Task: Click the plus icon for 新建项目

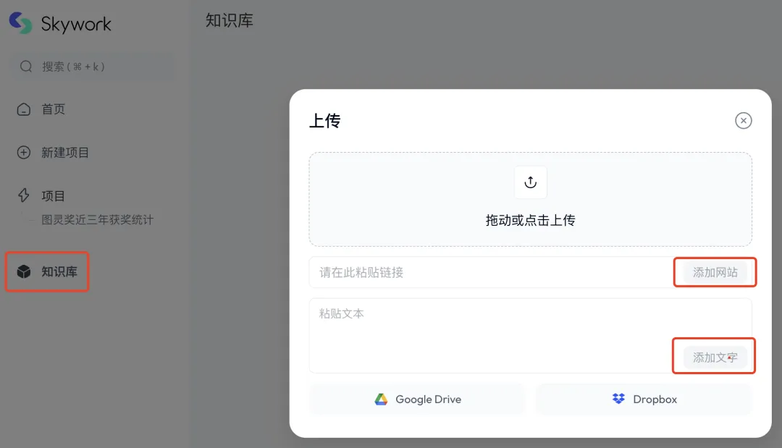Action: (x=25, y=153)
